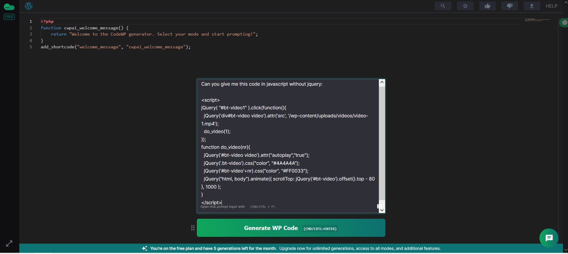Click the download code icon
The width and height of the screenshot is (568, 254).
pos(532,6)
